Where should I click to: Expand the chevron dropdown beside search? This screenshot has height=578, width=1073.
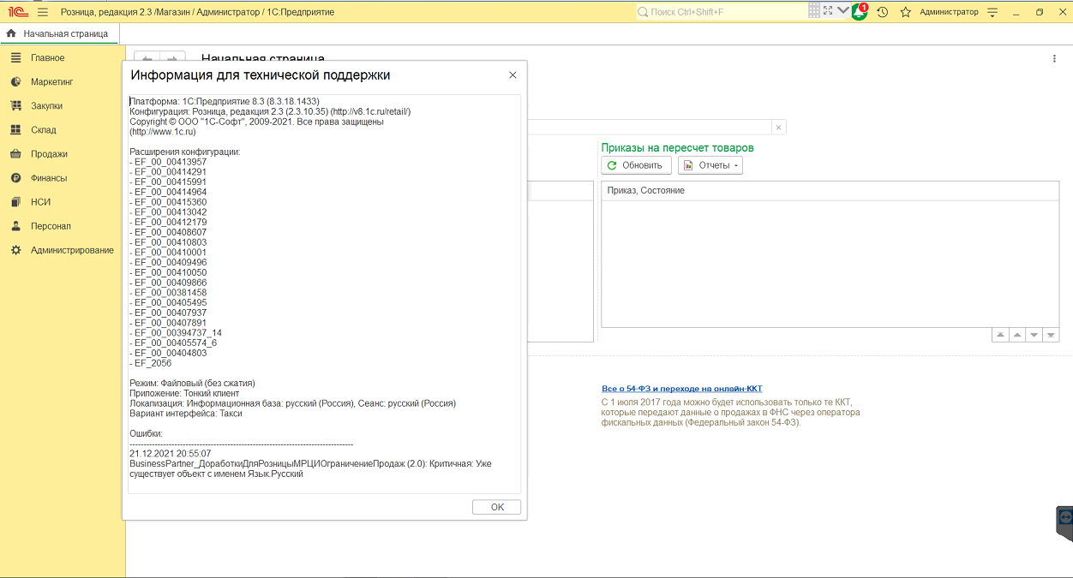coord(842,11)
